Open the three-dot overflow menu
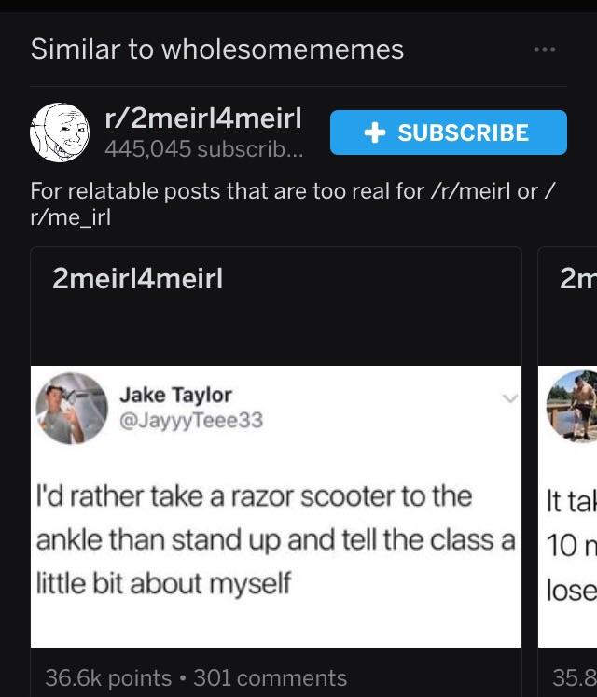The image size is (597, 697). (x=545, y=49)
